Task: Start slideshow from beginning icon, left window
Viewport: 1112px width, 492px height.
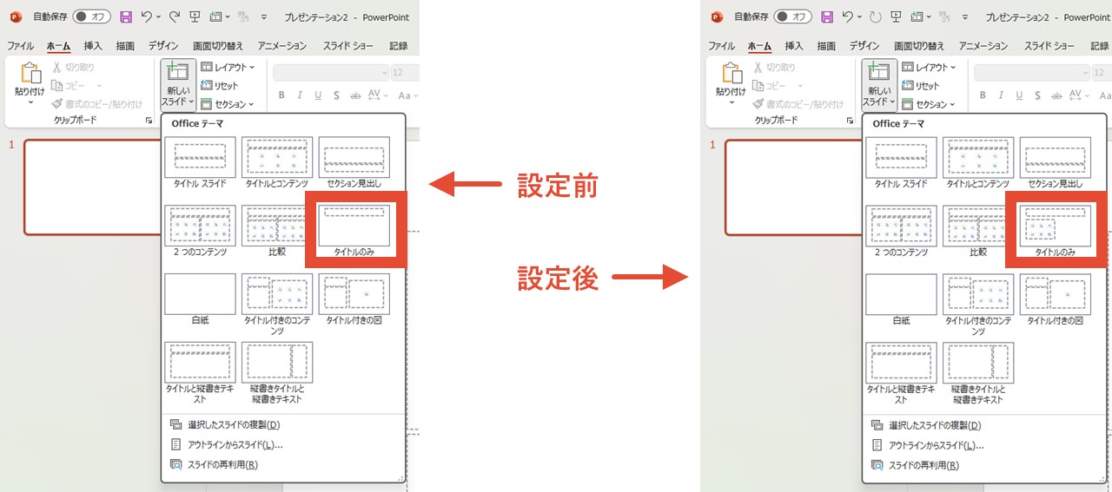Action: [195, 16]
